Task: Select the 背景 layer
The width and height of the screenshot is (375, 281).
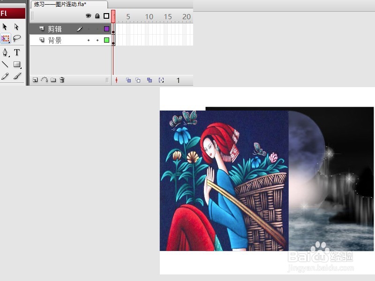Action: click(x=70, y=40)
